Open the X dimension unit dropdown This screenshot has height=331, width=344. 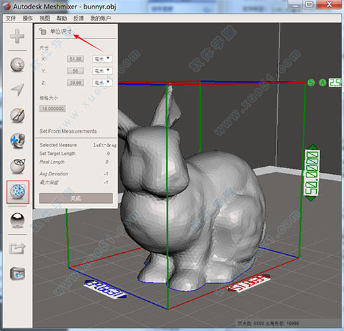[103, 59]
